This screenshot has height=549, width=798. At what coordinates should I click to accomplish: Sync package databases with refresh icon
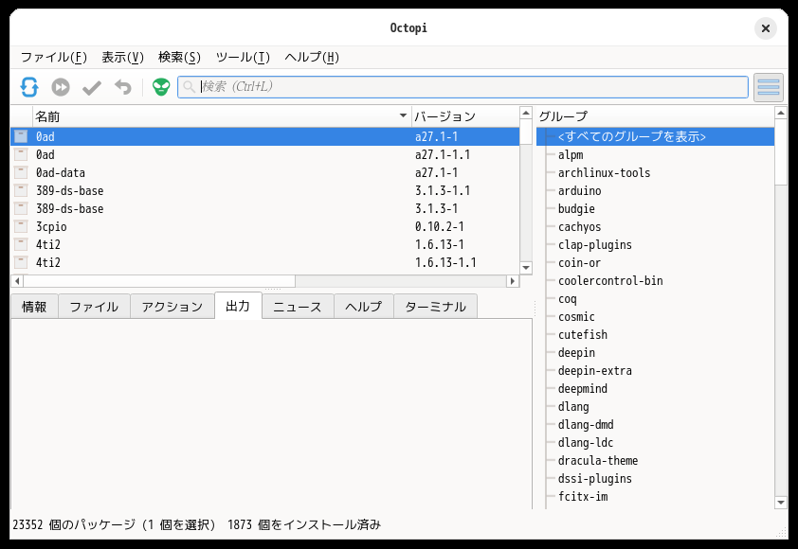pyautogui.click(x=29, y=86)
